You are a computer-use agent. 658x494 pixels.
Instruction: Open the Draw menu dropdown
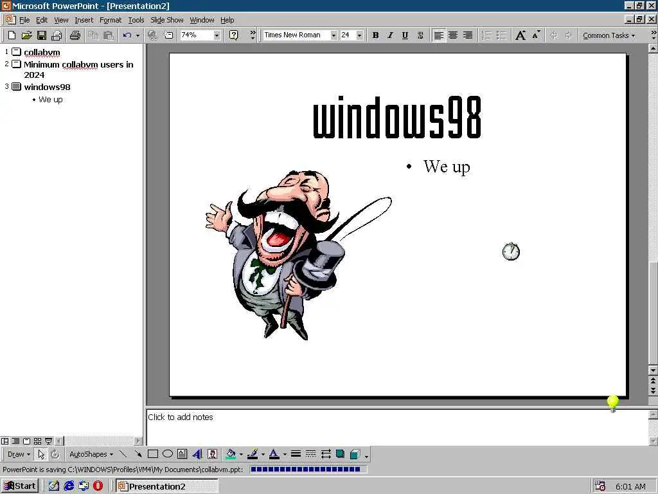[x=19, y=454]
